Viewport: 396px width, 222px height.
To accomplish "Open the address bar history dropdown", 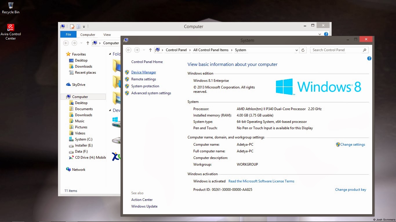I will coord(296,50).
